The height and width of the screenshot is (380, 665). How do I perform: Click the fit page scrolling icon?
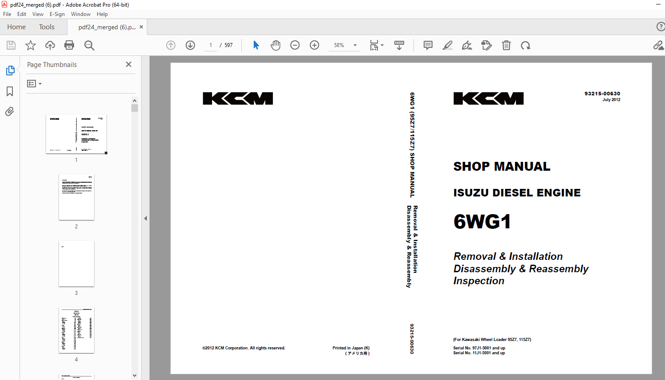[374, 45]
